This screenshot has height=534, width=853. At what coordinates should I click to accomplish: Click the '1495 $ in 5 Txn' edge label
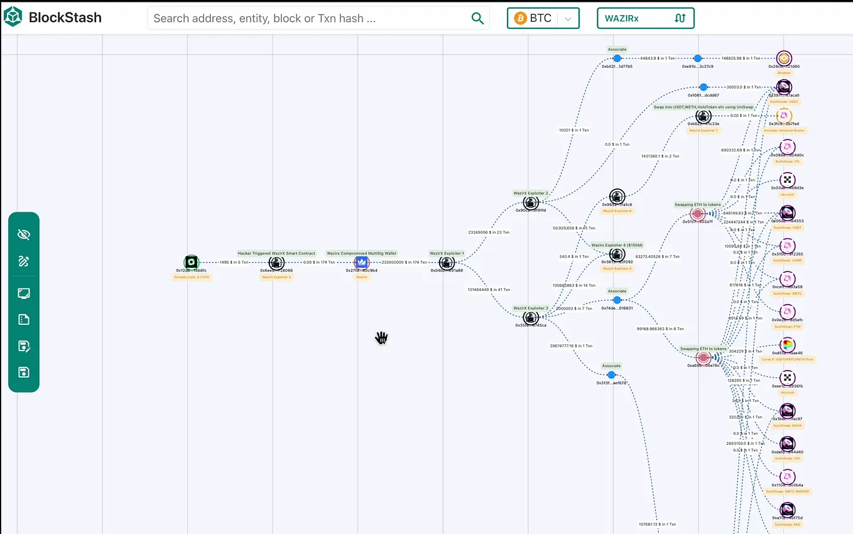(x=234, y=262)
